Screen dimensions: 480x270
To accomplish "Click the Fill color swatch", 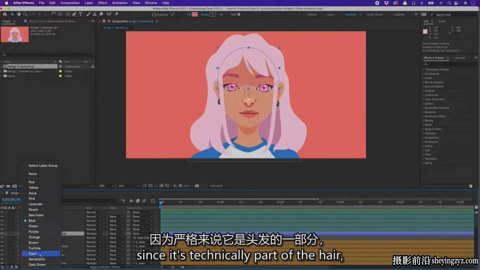I will point(194,14).
